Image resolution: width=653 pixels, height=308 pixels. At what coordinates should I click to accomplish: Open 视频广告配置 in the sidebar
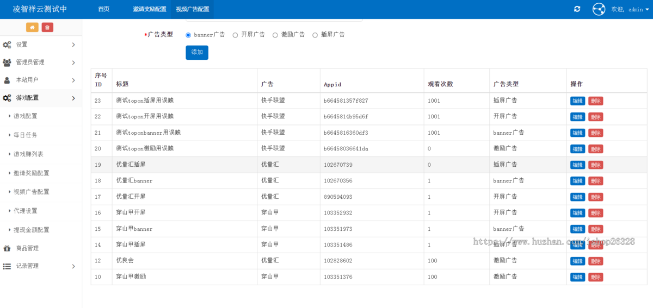(31, 192)
